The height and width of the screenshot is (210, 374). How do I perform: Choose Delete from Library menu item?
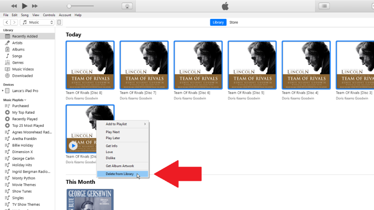(x=123, y=174)
